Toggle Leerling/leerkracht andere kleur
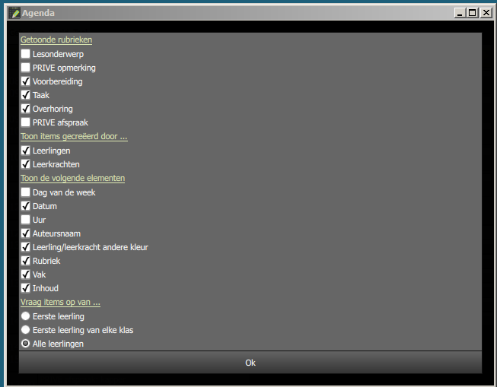This screenshot has width=497, height=387. pos(25,247)
